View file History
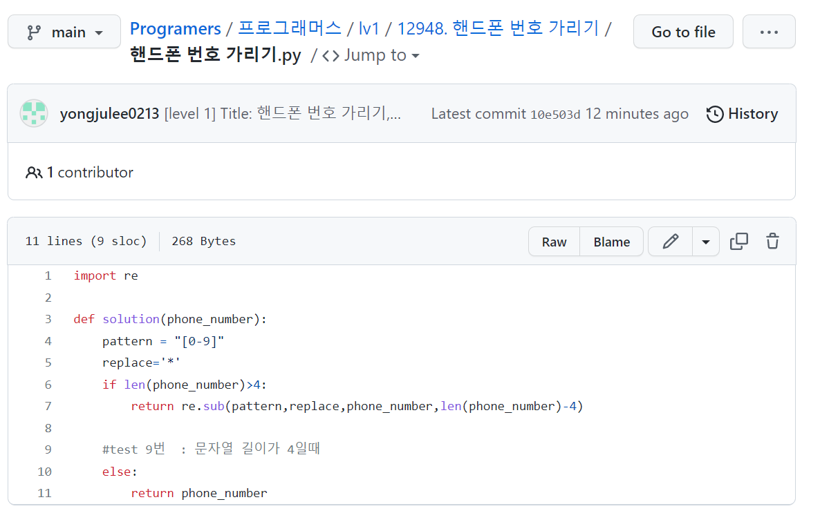Image resolution: width=820 pixels, height=522 pixels. [x=742, y=114]
